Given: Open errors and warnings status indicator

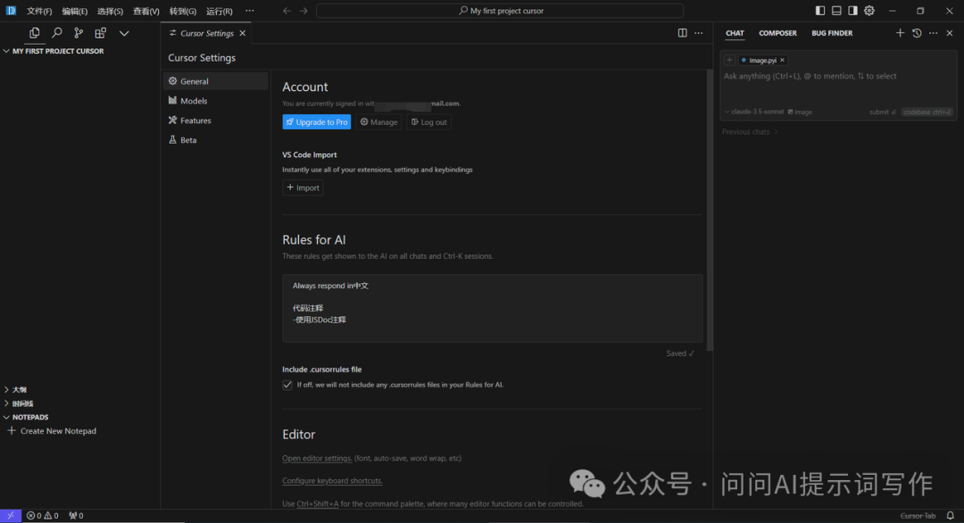Looking at the screenshot, I should pos(43,516).
